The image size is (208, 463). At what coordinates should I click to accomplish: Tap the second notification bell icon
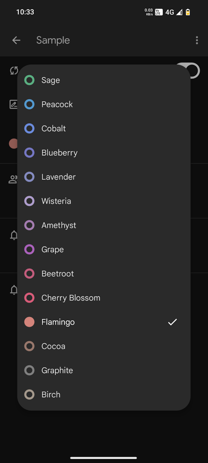(14, 289)
